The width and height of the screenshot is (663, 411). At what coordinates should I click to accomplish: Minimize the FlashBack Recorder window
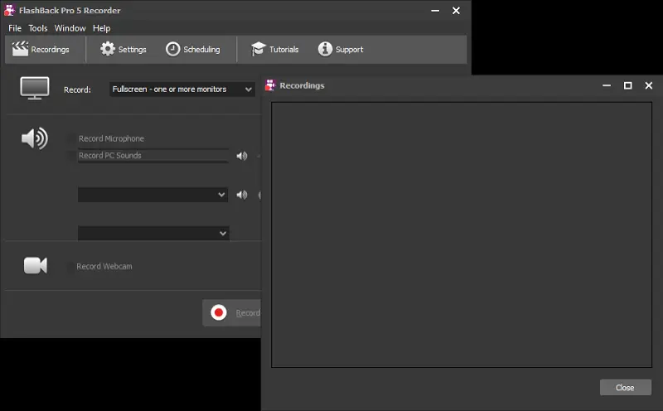(x=435, y=11)
